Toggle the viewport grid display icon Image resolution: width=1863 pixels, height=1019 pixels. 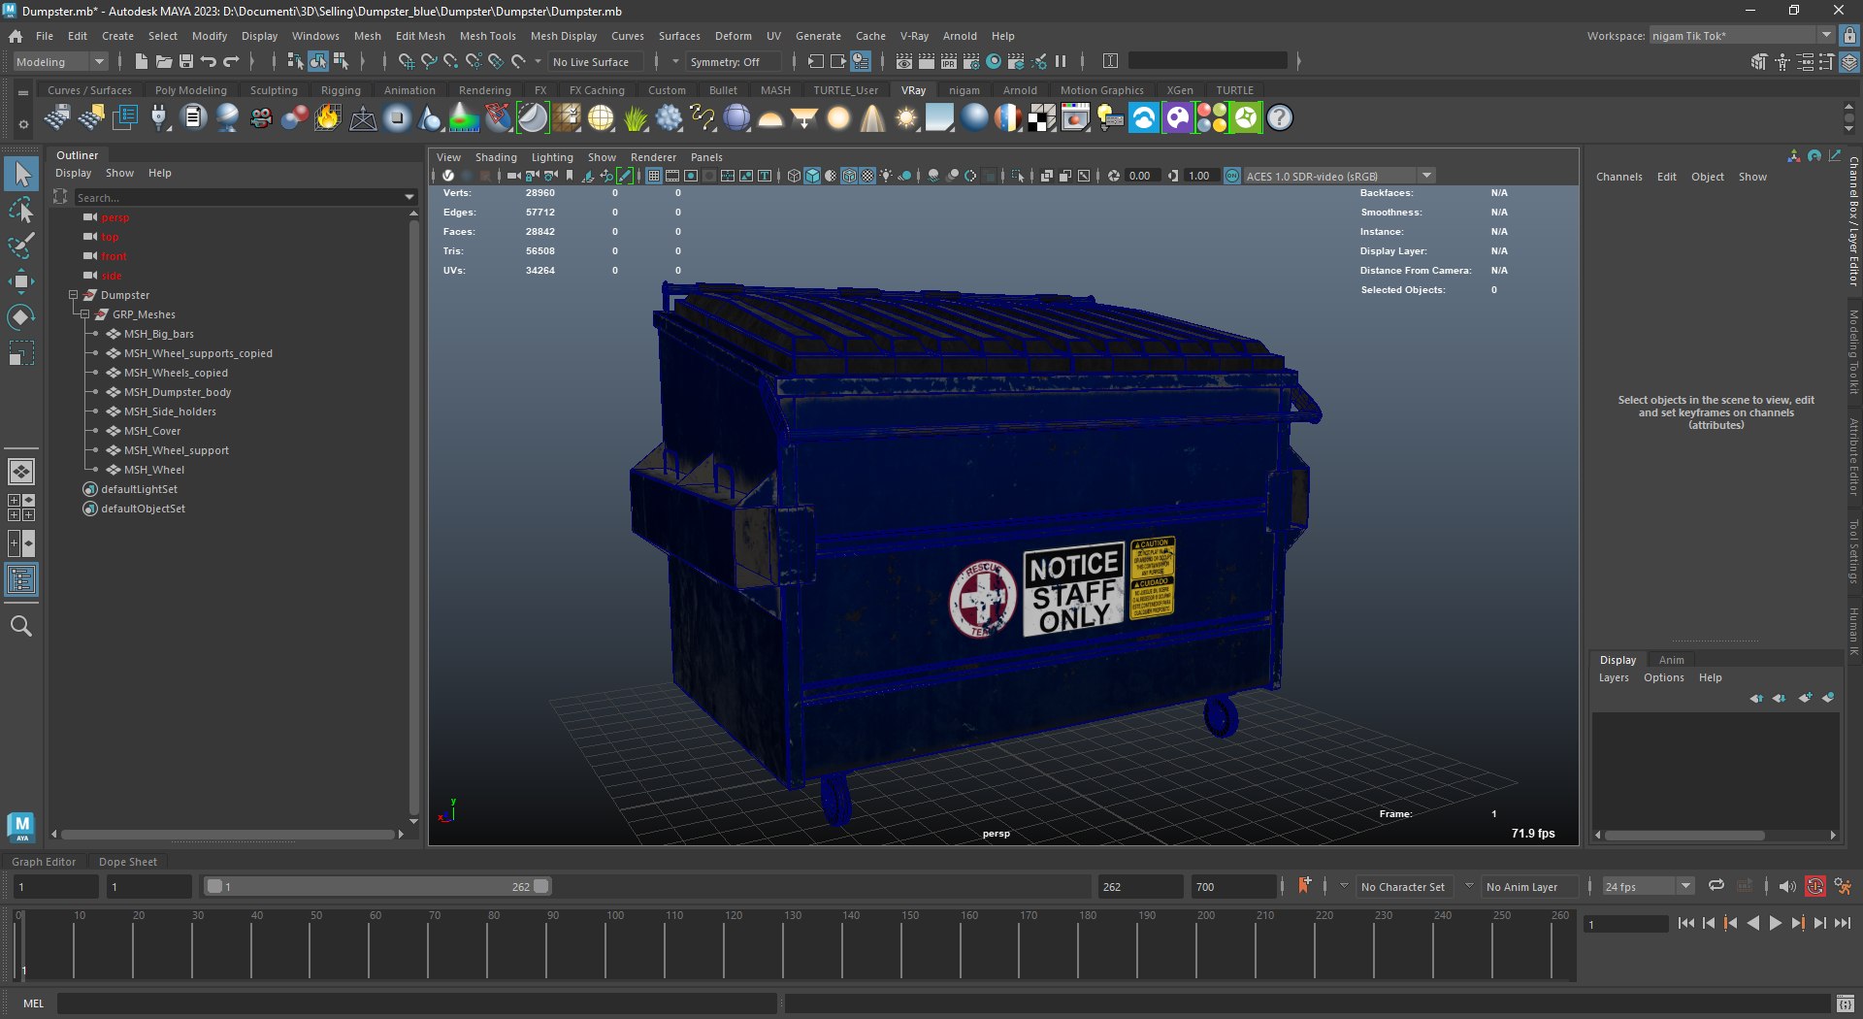tap(654, 176)
